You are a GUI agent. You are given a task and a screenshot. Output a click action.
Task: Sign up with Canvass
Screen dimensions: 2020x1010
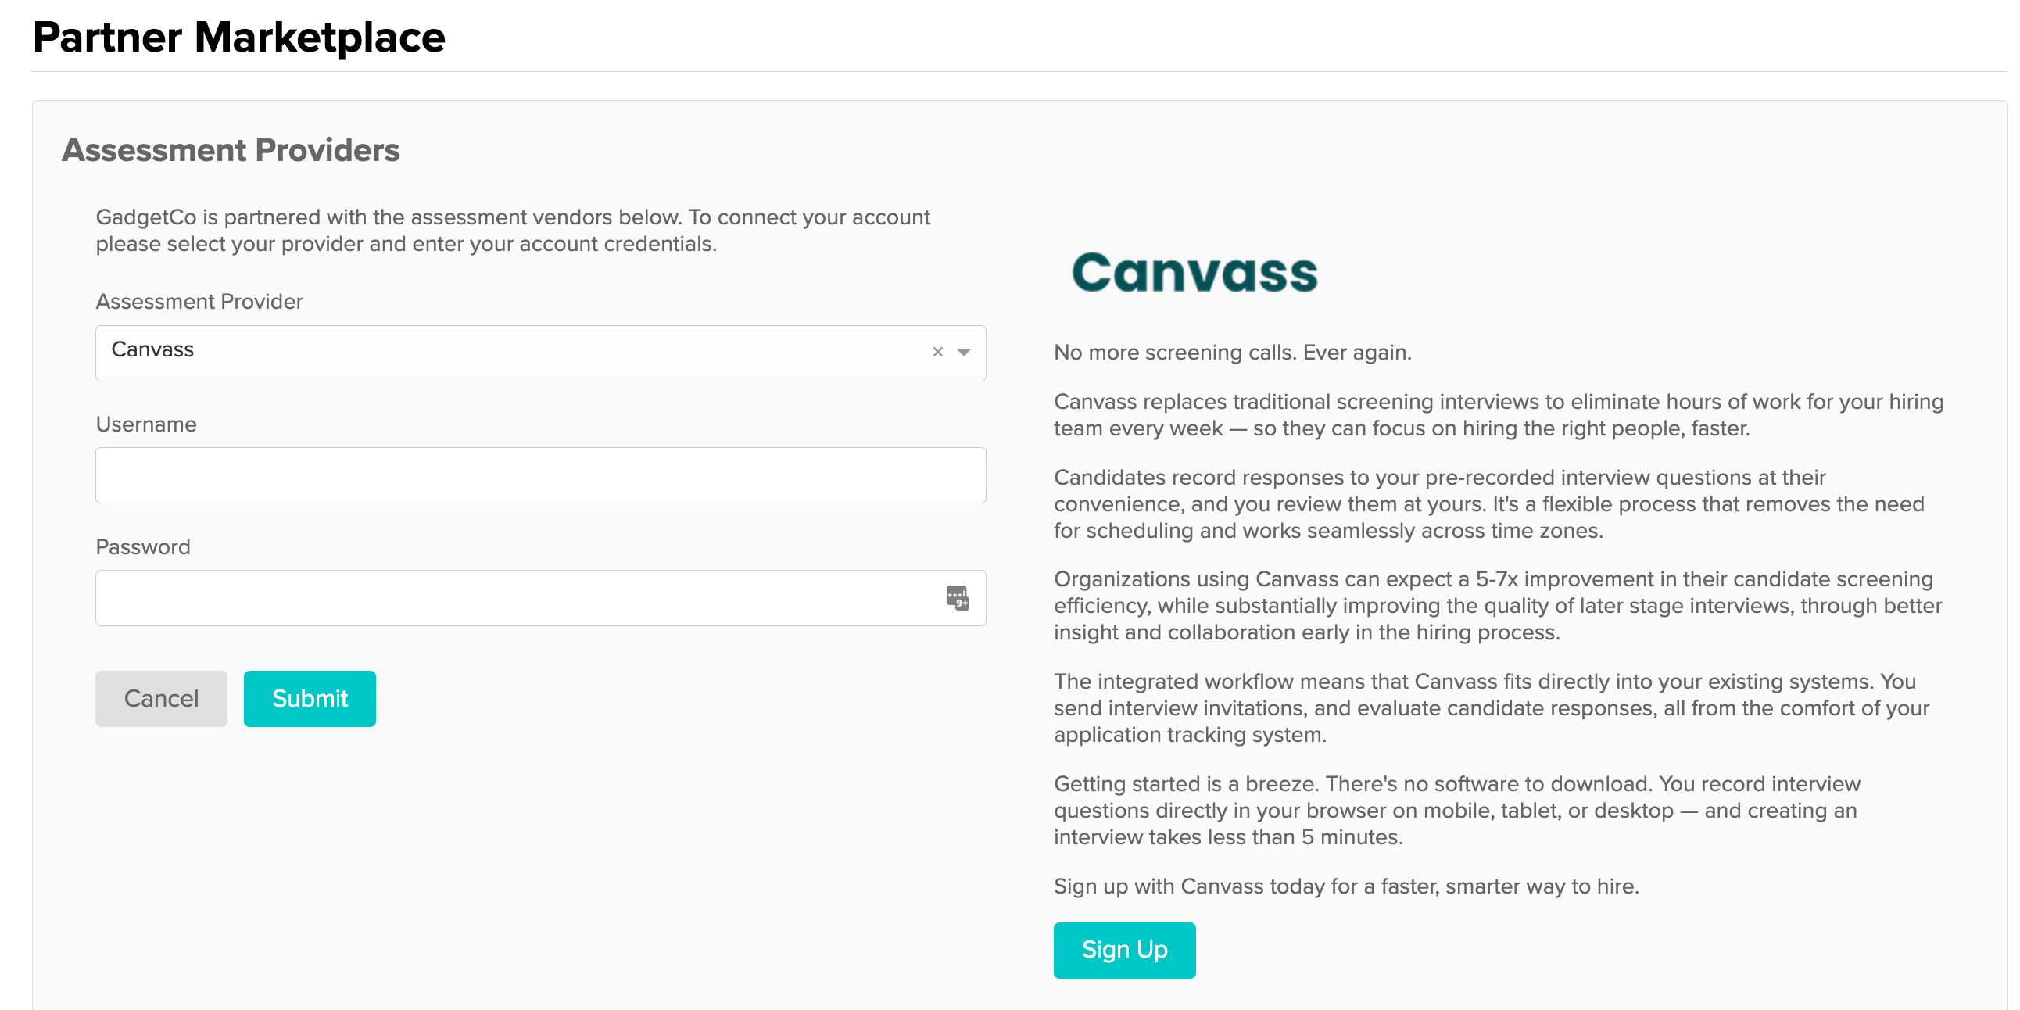1123,950
